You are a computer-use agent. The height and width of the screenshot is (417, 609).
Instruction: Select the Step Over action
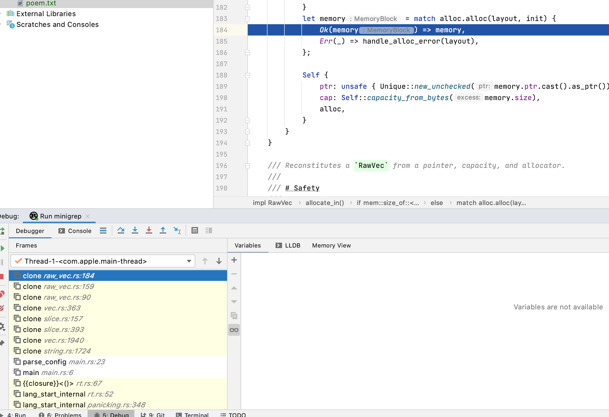(x=121, y=230)
